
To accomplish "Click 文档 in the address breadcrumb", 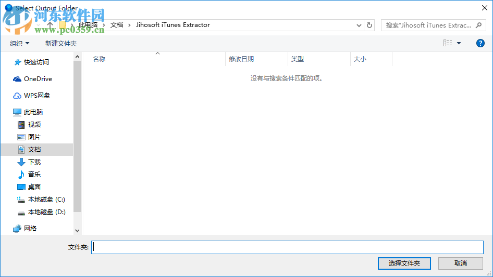I will pyautogui.click(x=117, y=25).
